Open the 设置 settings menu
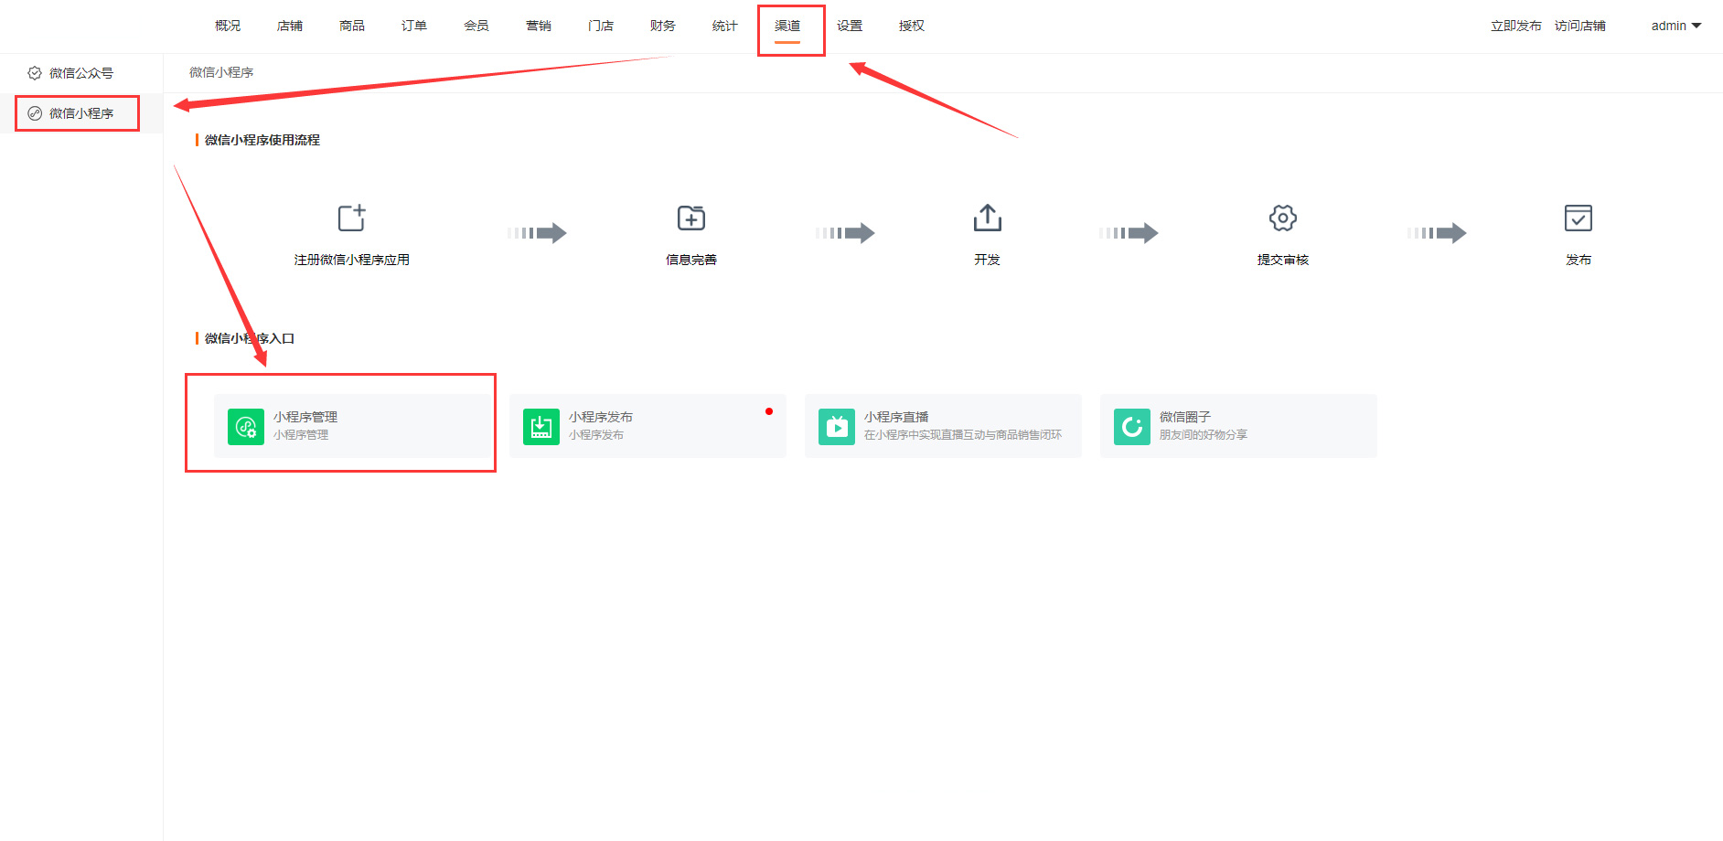 click(850, 26)
